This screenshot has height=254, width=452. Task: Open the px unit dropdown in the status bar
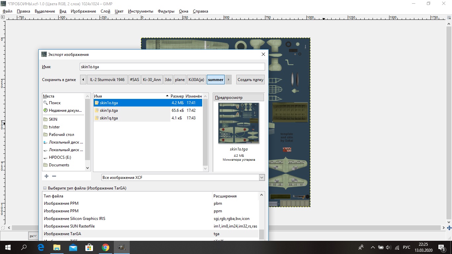click(x=33, y=236)
